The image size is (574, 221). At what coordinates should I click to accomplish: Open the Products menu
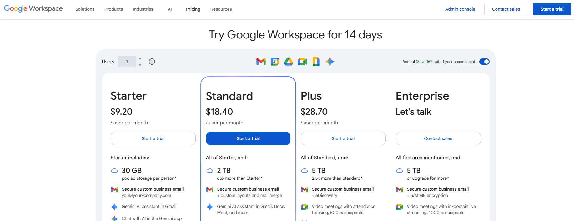113,9
